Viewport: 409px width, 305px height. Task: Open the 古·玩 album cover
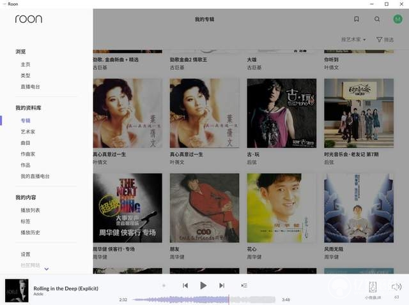pos(282,114)
